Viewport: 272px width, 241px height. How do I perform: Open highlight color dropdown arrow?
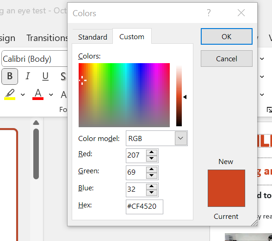[x=23, y=94]
